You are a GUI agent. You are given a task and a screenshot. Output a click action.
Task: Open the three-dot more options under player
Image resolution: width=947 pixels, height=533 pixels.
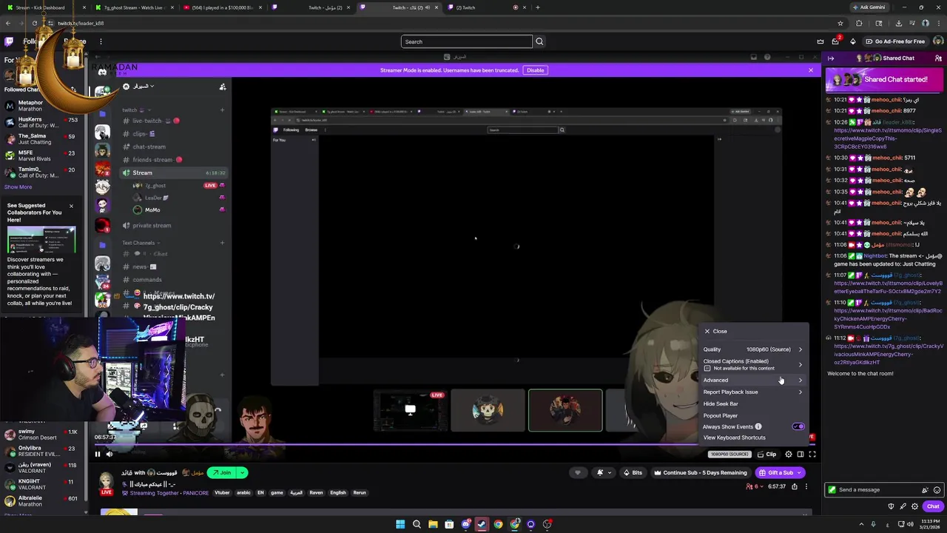click(806, 487)
